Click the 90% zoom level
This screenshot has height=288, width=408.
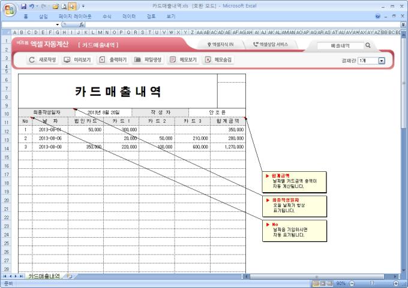click(x=341, y=283)
